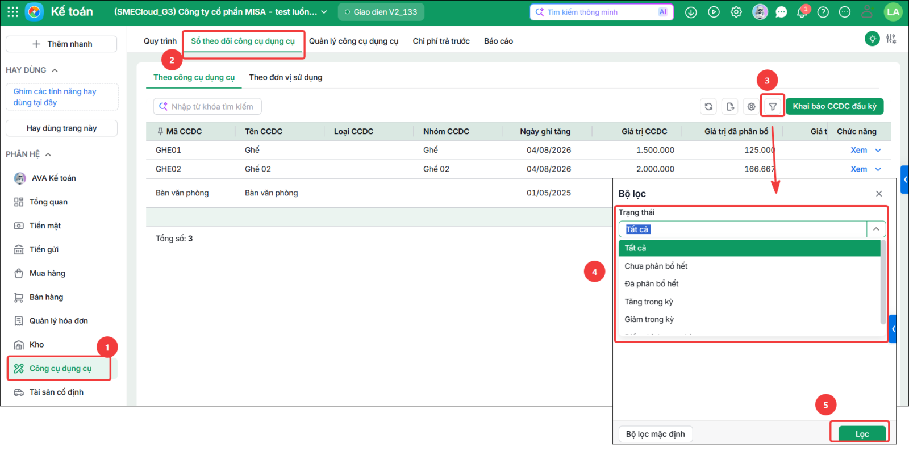Screen dimensions: 909x451
Task: Switch to Quản lý công cụ dụng cụ tab
Action: point(353,41)
